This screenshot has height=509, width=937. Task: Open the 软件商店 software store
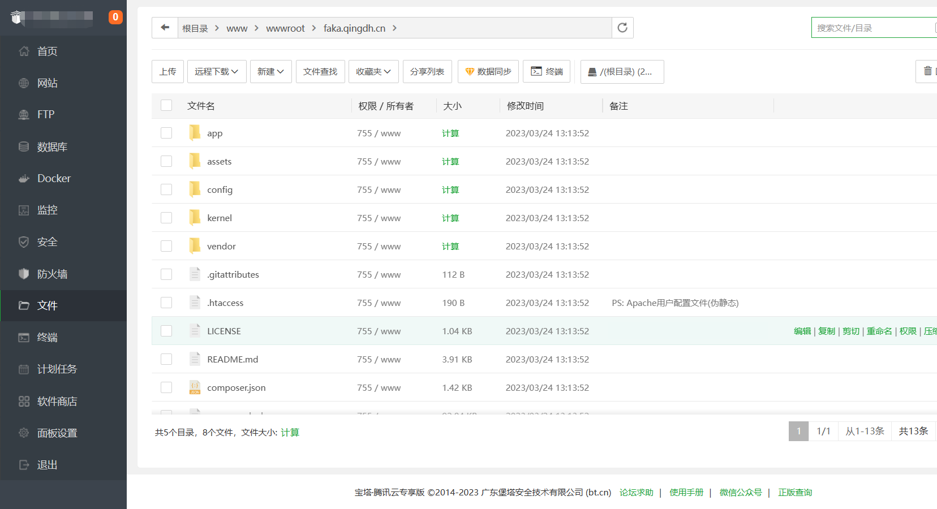point(59,401)
